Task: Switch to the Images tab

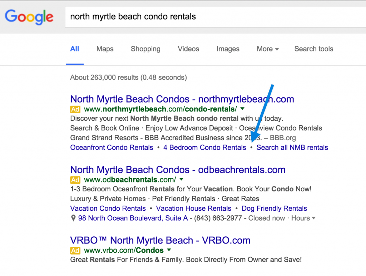Action: (x=228, y=49)
